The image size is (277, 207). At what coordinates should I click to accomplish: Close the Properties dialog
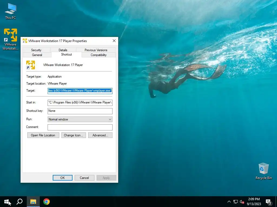pyautogui.click(x=114, y=41)
